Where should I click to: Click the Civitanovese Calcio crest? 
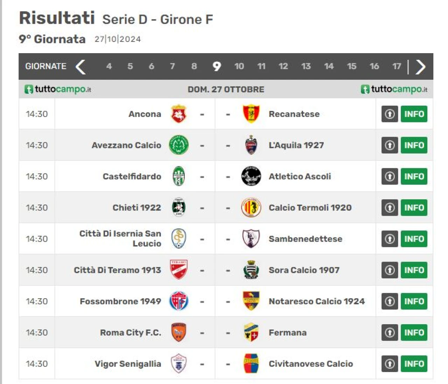(x=251, y=363)
